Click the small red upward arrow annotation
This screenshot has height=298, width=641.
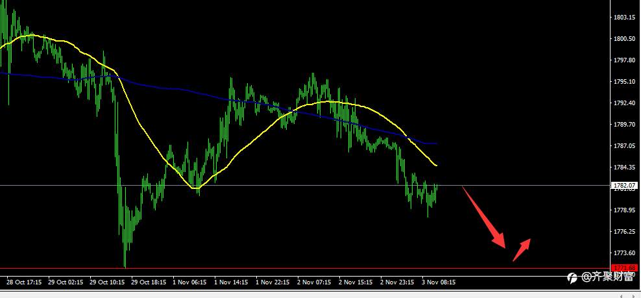(x=522, y=250)
